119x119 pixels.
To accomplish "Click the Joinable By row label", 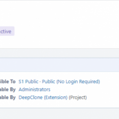I will tap(8, 98).
